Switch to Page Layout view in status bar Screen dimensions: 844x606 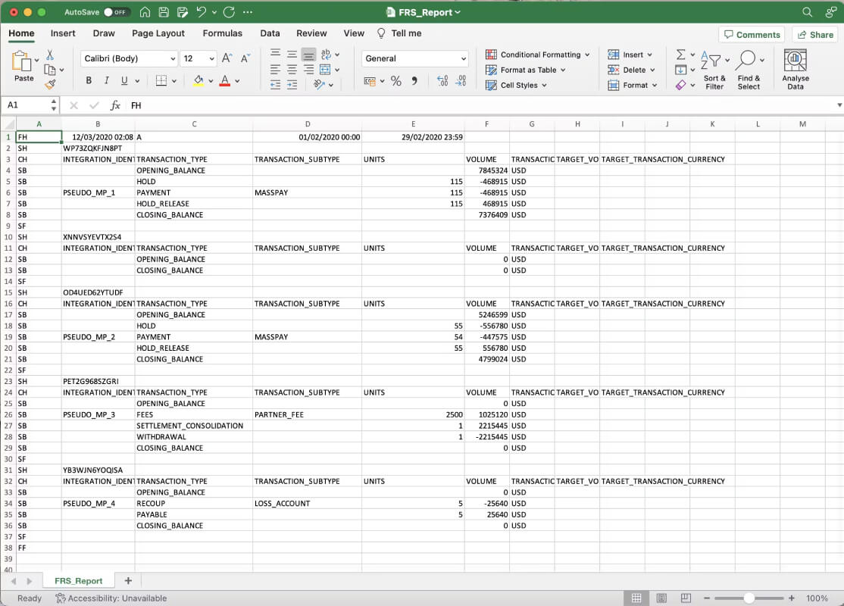[661, 598]
